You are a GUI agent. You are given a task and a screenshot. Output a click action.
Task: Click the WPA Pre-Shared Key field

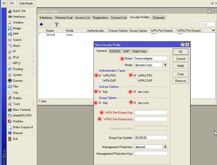(x=151, y=113)
